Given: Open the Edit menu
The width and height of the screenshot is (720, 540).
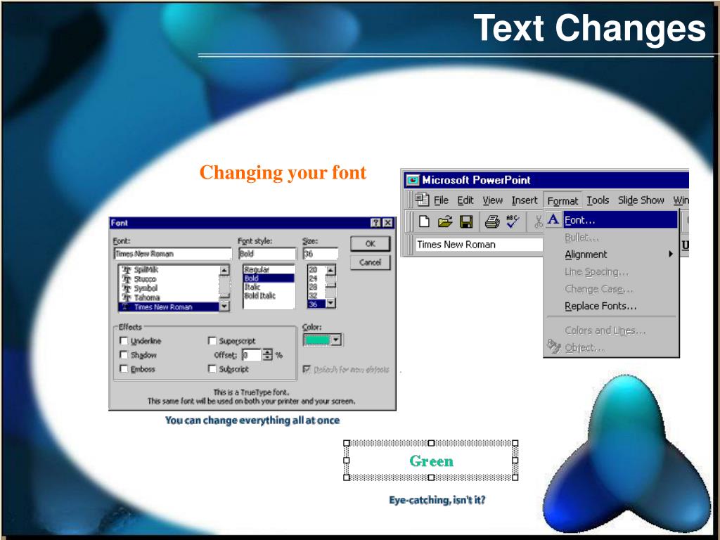Looking at the screenshot, I should 465,200.
